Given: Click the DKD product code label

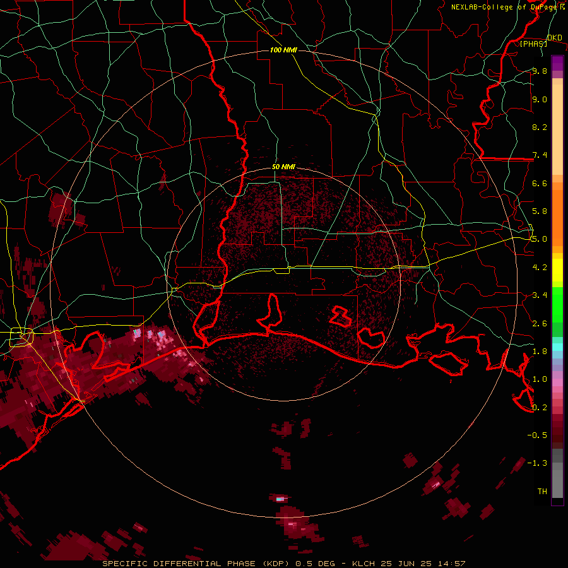Looking at the screenshot, I should click(x=555, y=38).
